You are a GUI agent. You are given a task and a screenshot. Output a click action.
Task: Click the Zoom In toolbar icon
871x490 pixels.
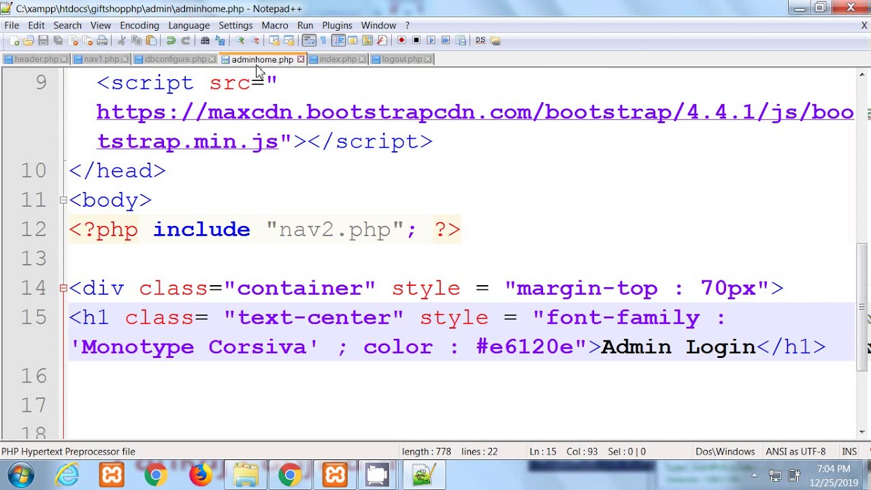(x=240, y=41)
